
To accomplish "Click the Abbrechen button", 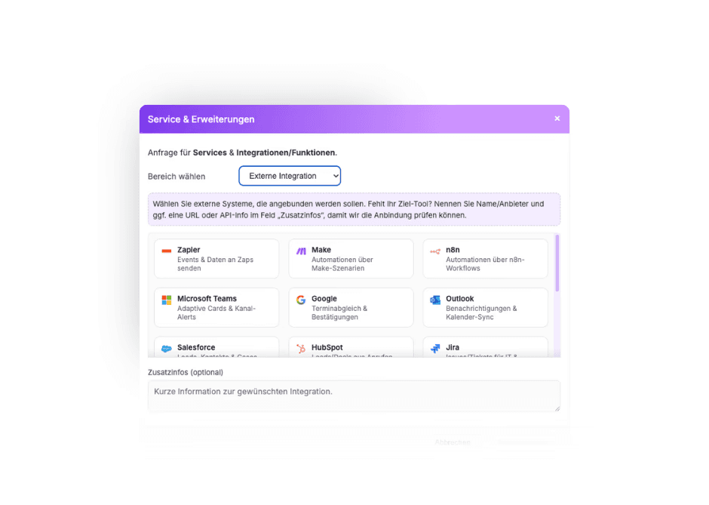I will coord(453,442).
